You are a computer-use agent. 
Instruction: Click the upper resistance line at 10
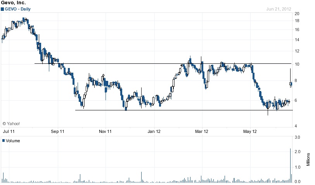point(163,64)
